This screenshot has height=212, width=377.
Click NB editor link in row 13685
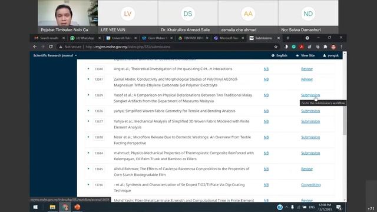[266, 169]
